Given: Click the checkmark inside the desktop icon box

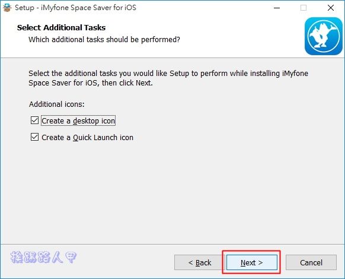Looking at the screenshot, I should [34, 121].
